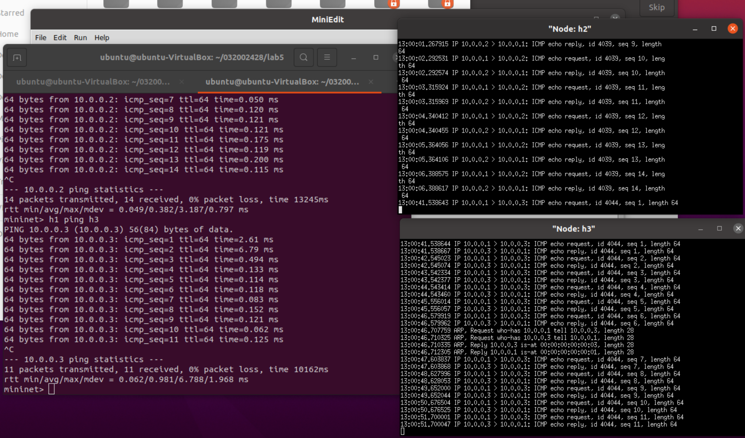The height and width of the screenshot is (438, 745).
Task: Open MiniEdit File menu
Action: (41, 38)
